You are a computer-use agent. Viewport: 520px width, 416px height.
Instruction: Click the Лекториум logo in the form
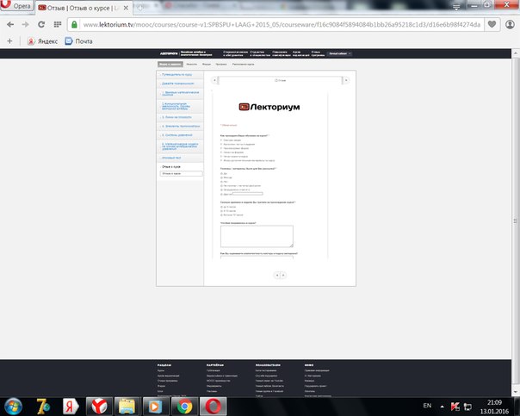pos(269,107)
